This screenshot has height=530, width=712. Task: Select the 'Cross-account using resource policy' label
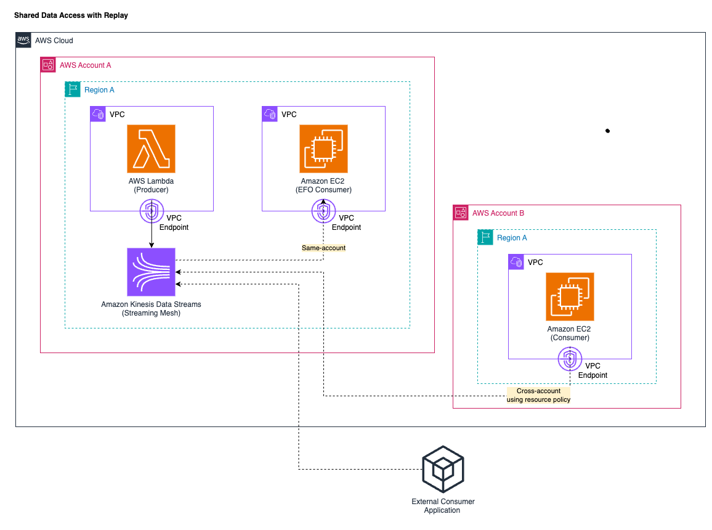(x=538, y=395)
